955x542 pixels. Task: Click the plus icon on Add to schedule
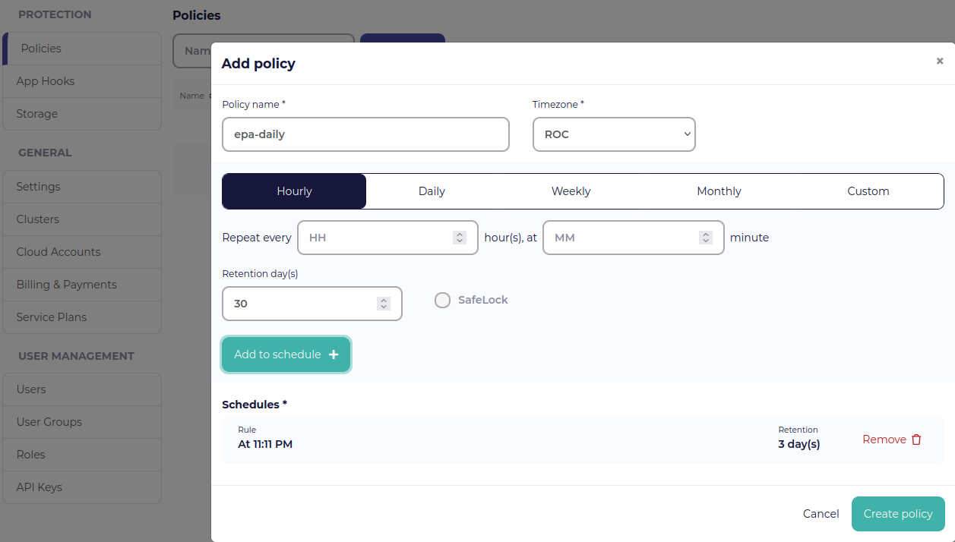(334, 355)
